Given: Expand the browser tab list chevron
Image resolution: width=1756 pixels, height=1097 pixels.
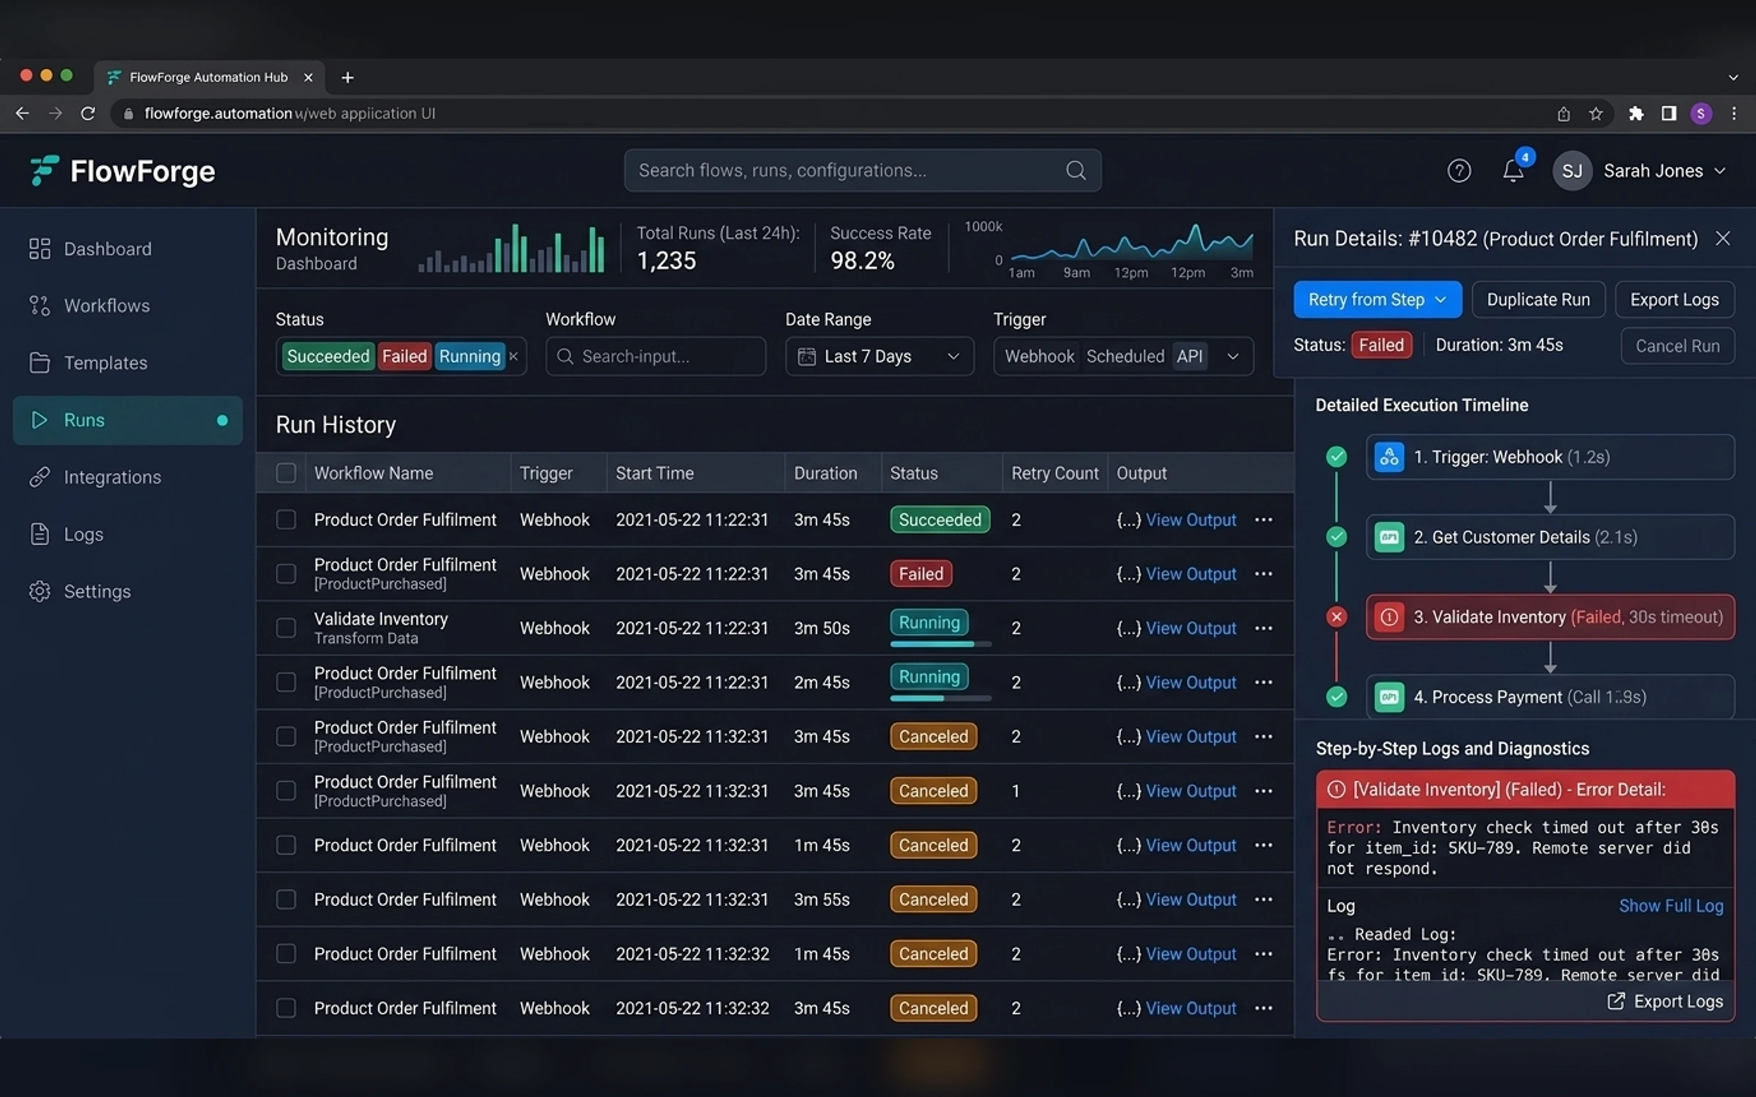Looking at the screenshot, I should pyautogui.click(x=1733, y=78).
